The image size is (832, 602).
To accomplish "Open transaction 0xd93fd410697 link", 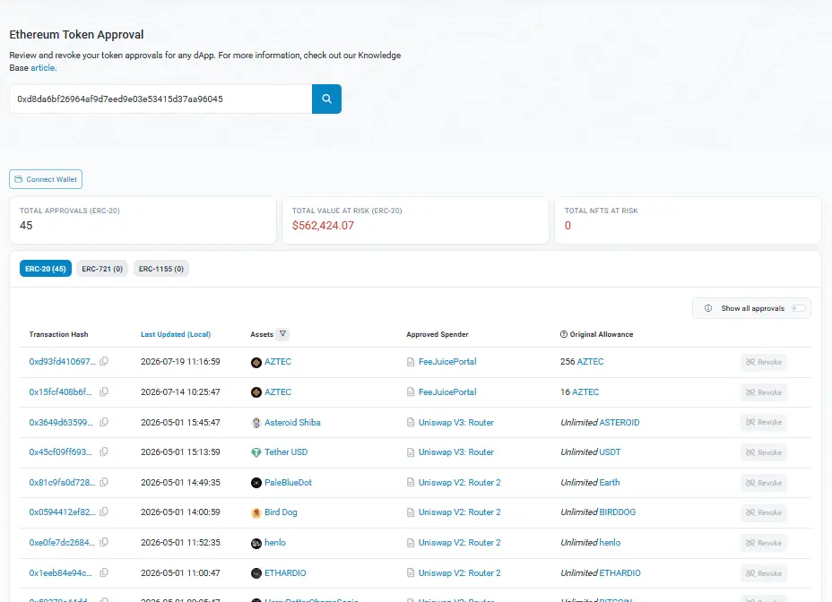I will (x=63, y=361).
